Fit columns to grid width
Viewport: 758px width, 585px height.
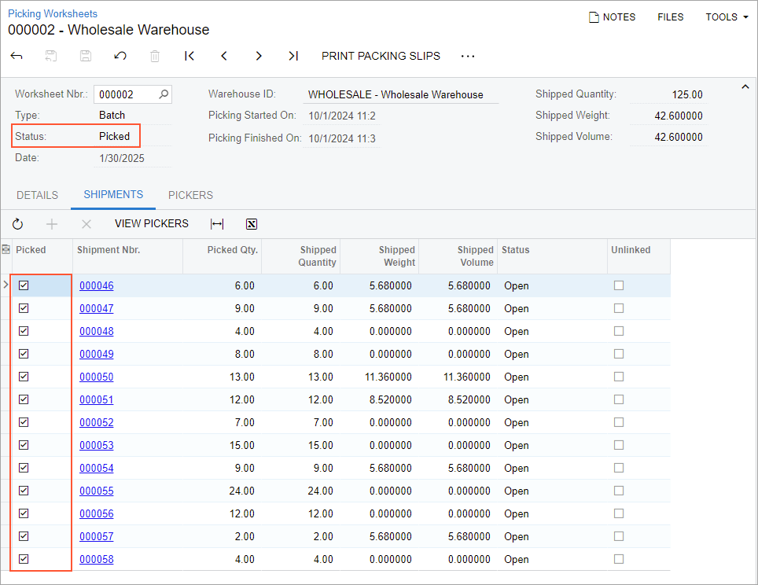217,224
